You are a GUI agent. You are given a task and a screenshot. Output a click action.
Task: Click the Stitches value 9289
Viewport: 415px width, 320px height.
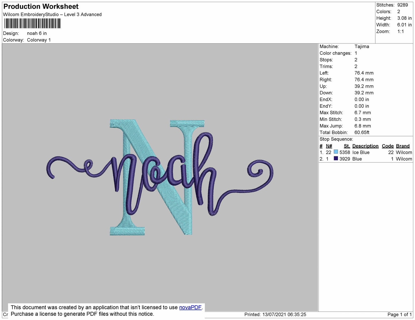[402, 5]
